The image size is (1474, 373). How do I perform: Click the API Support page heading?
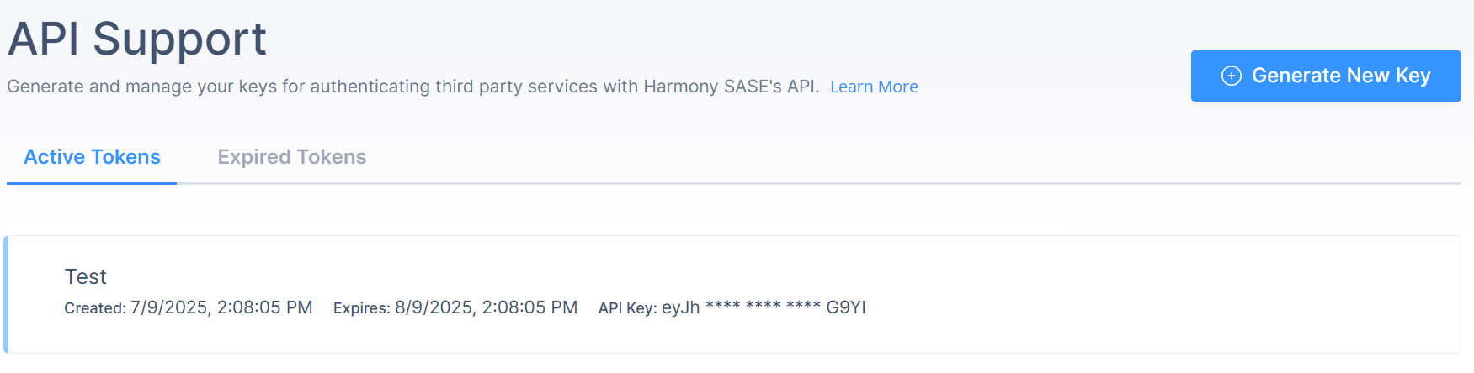(137, 39)
